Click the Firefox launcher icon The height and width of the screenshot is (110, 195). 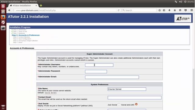click(x=3, y=17)
